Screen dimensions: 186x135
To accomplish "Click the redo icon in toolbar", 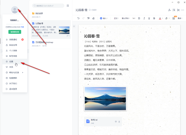I will [83, 18].
